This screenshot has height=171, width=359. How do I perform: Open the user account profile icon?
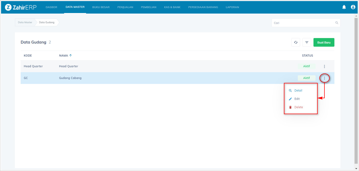353,7
